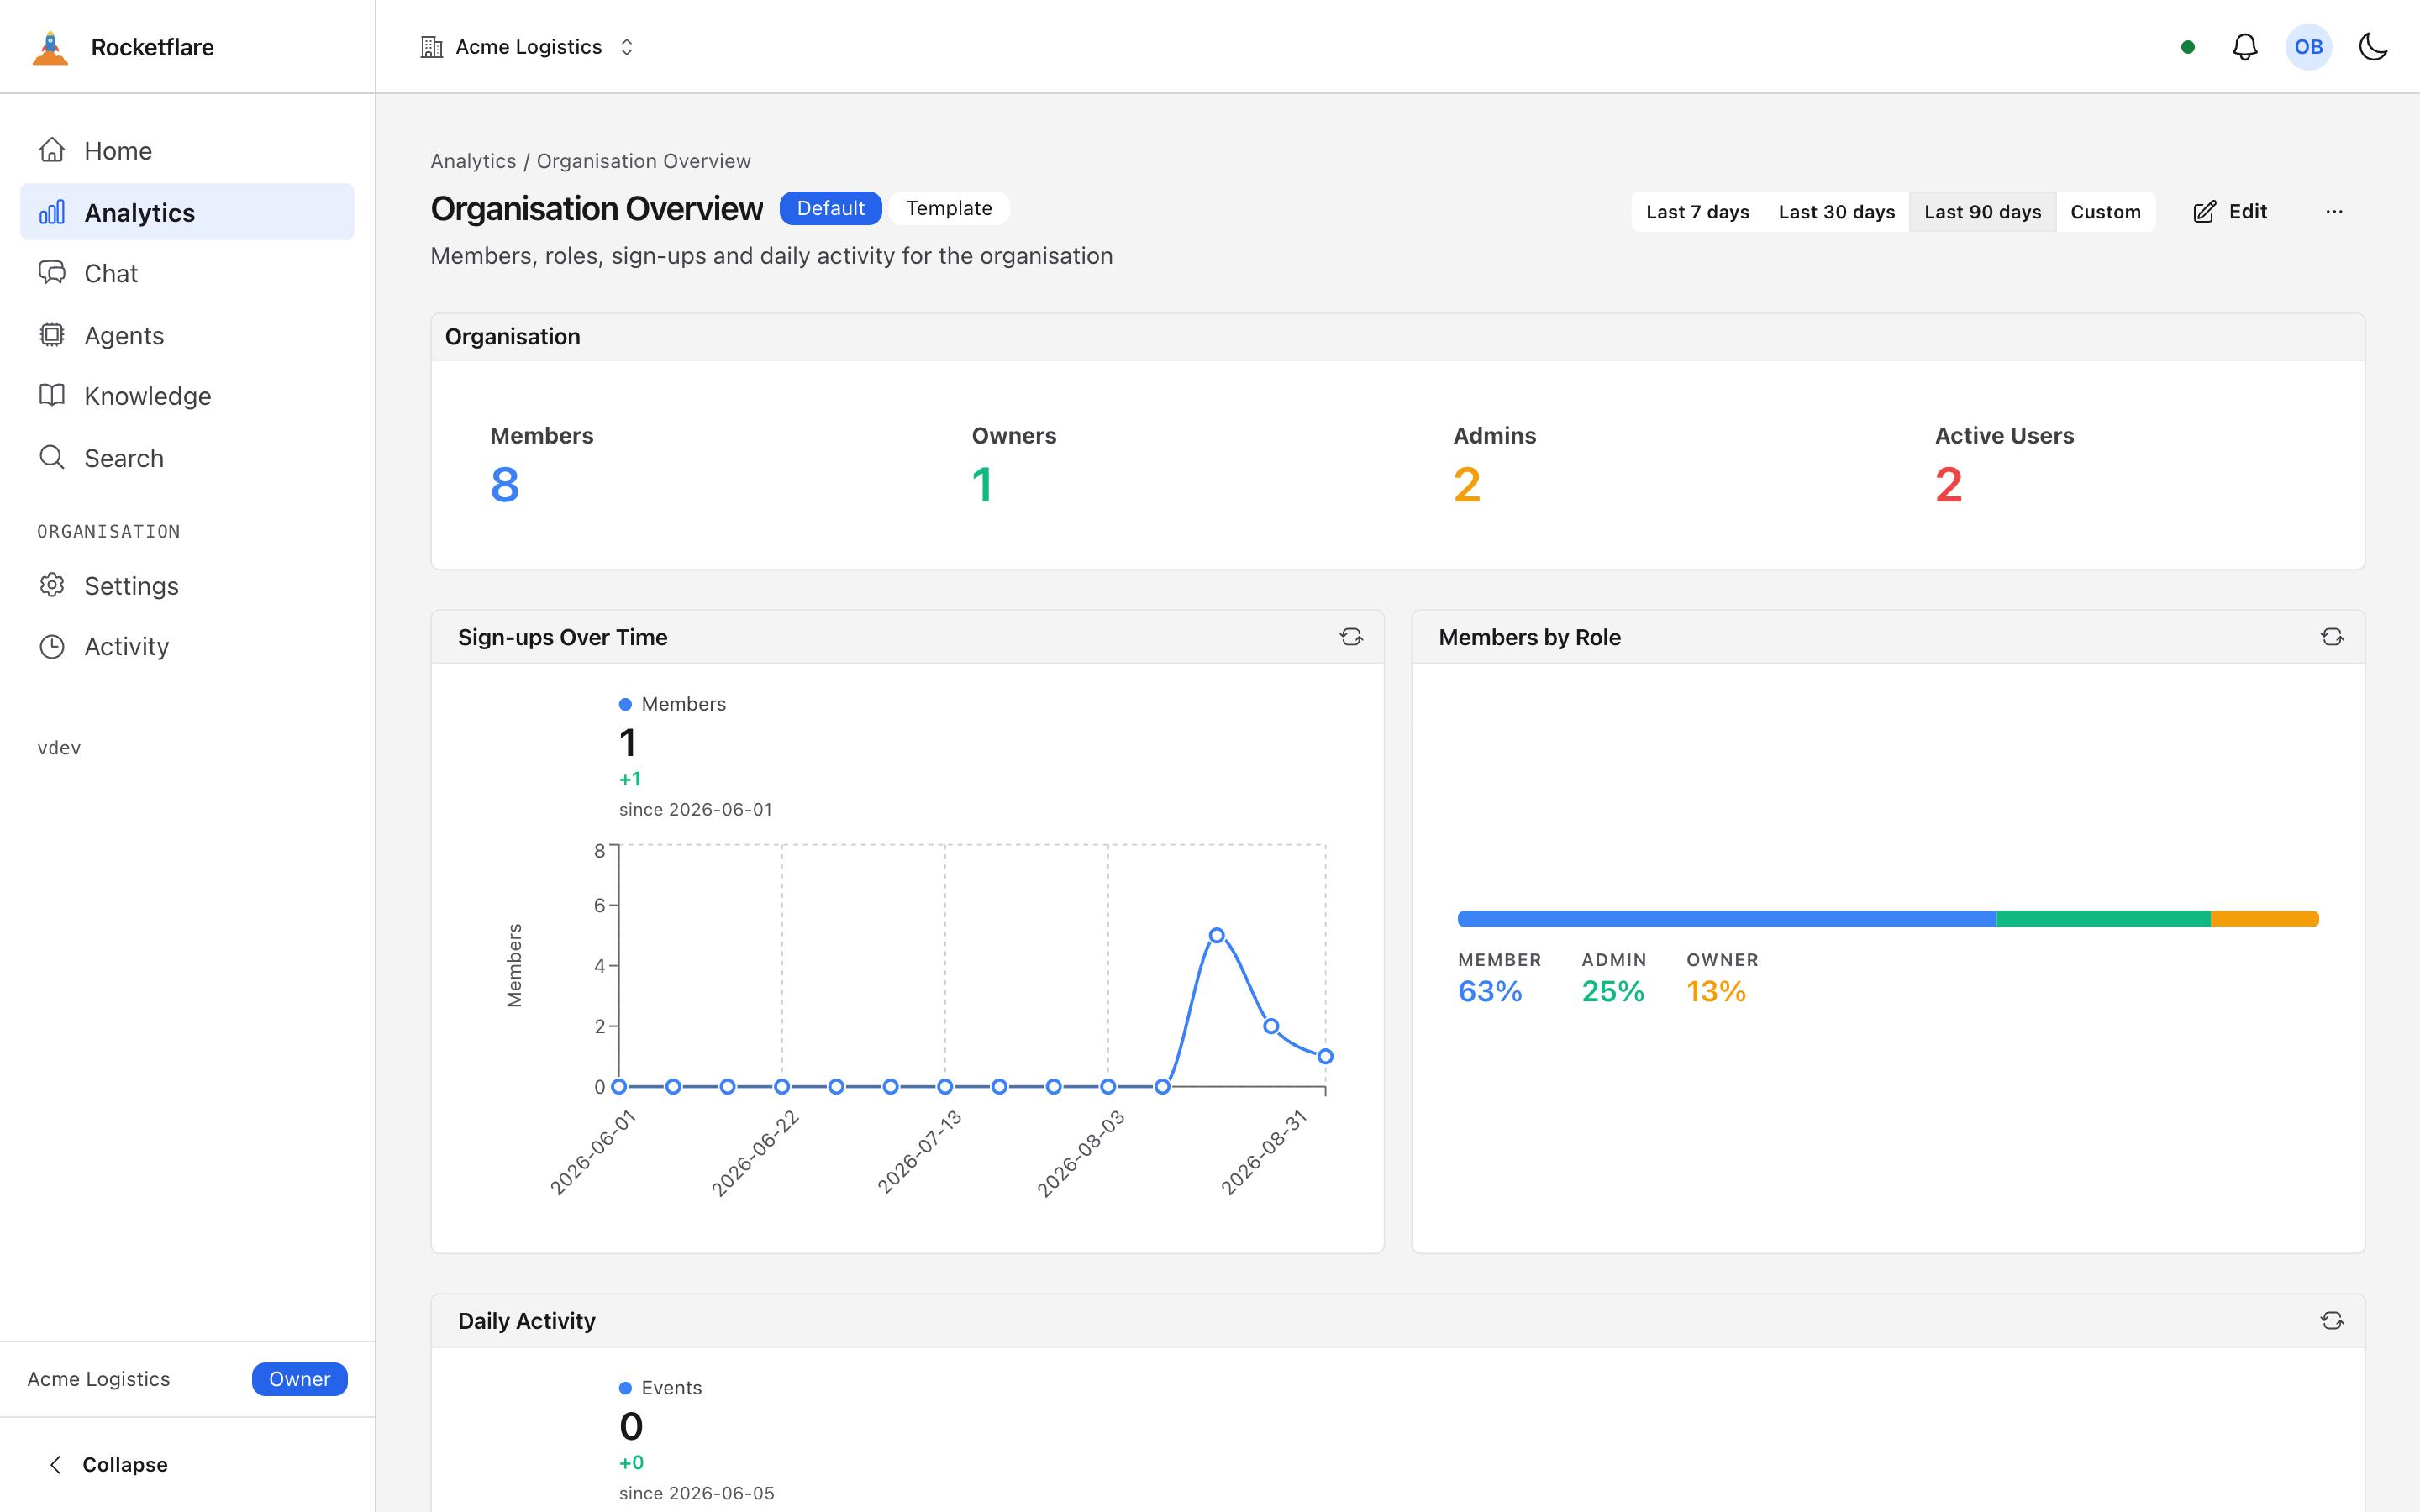Open the Activity log page
The height and width of the screenshot is (1512, 2420).
(x=187, y=646)
